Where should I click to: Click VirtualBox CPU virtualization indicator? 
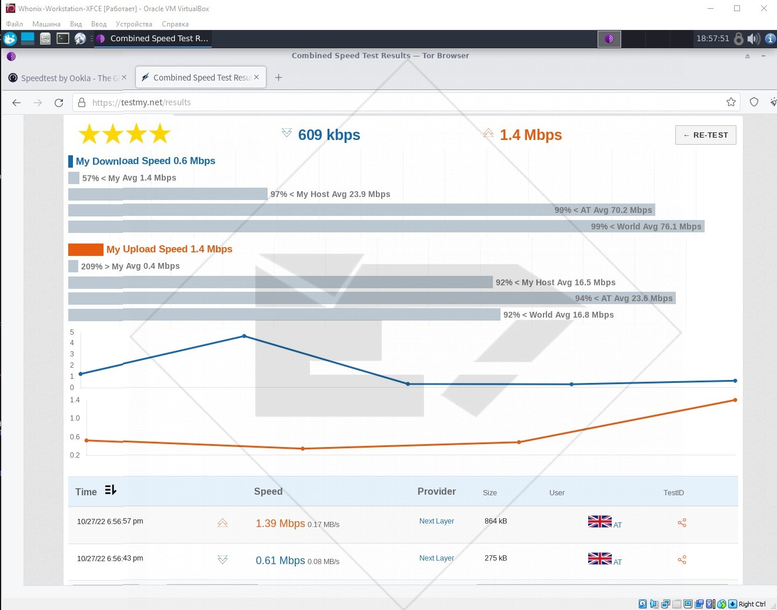click(x=711, y=604)
